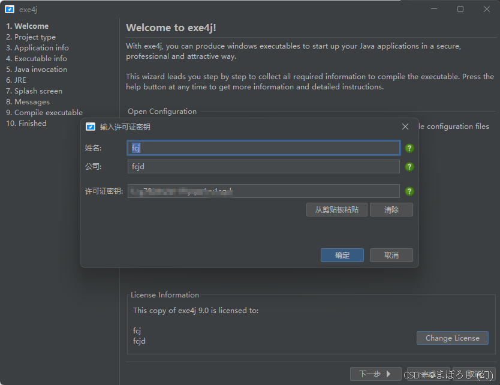500x385 pixels.
Task: Select step 8. Messages
Action: 28,102
